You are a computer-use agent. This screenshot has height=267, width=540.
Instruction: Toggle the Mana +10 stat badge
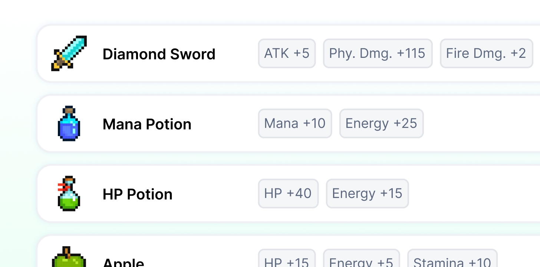(x=295, y=123)
